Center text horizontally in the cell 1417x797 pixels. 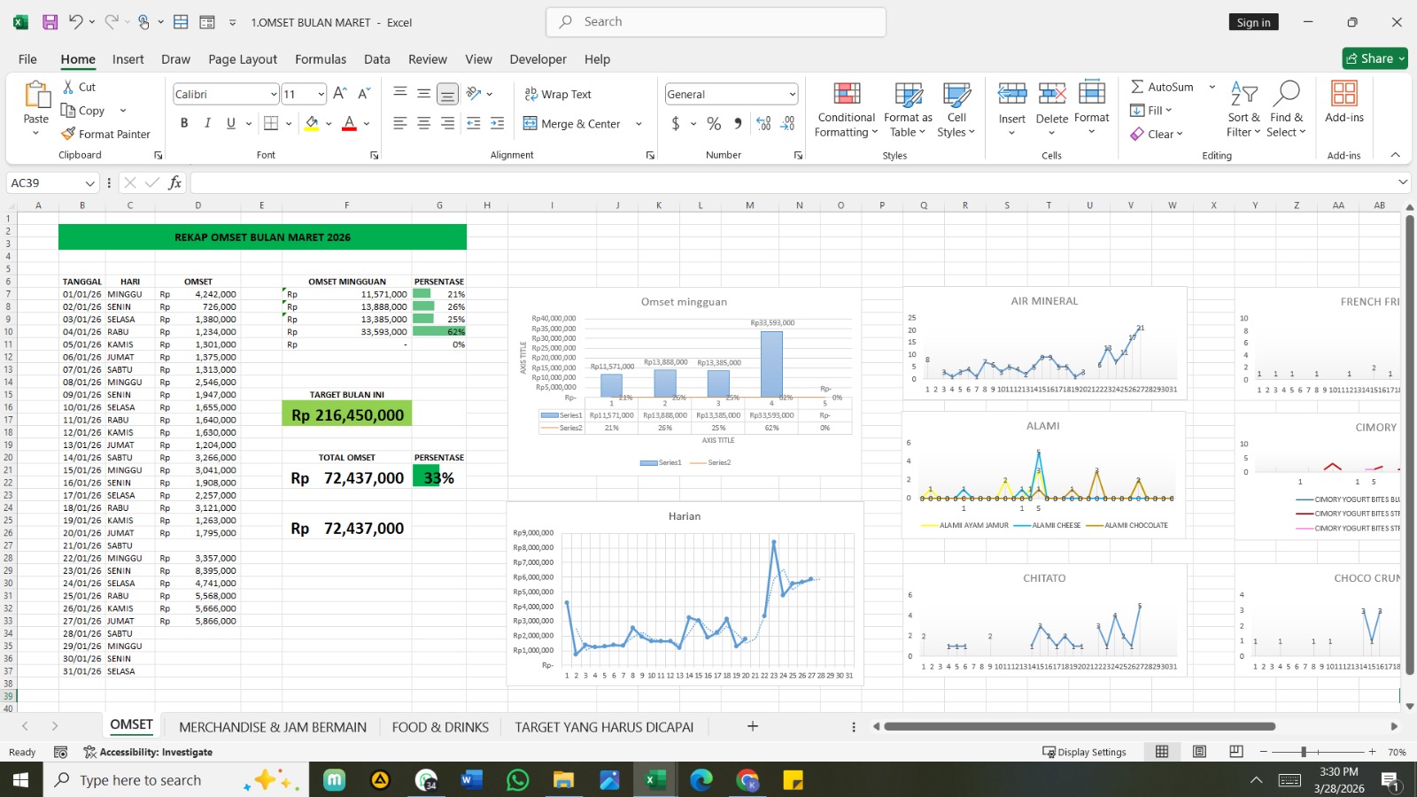424,123
